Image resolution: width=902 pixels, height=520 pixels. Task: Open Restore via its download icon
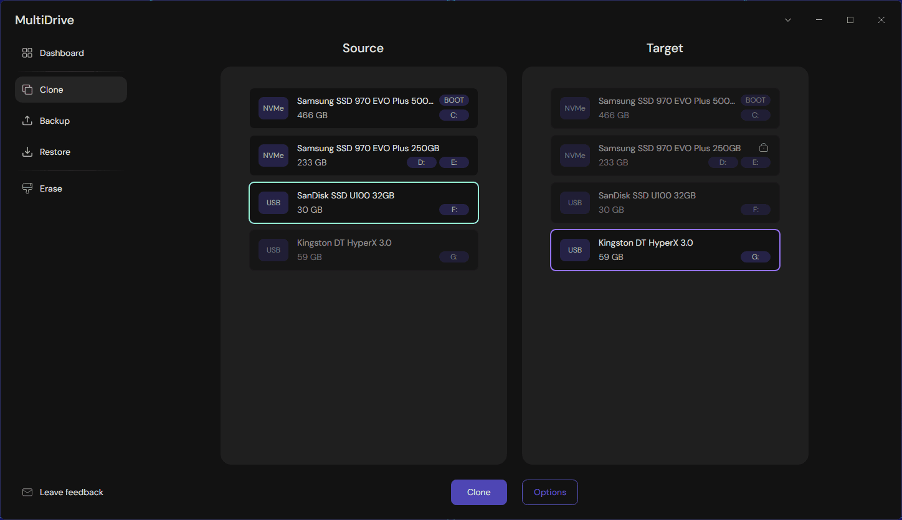(x=27, y=151)
